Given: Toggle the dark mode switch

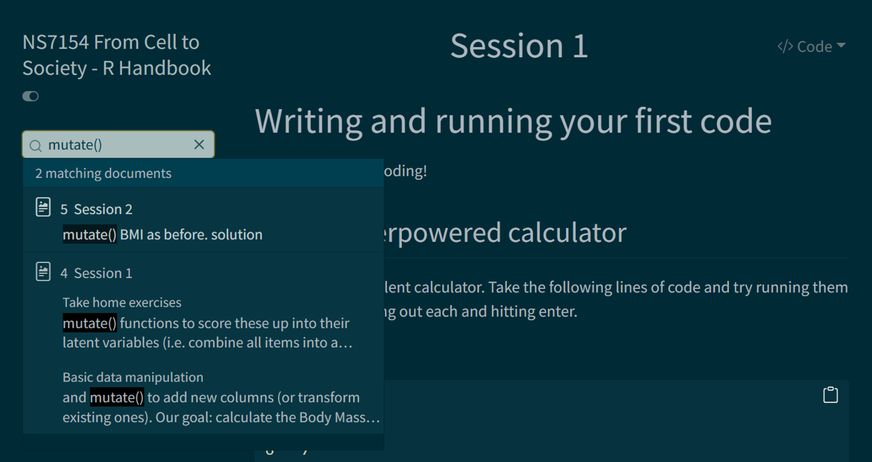Looking at the screenshot, I should click(31, 96).
